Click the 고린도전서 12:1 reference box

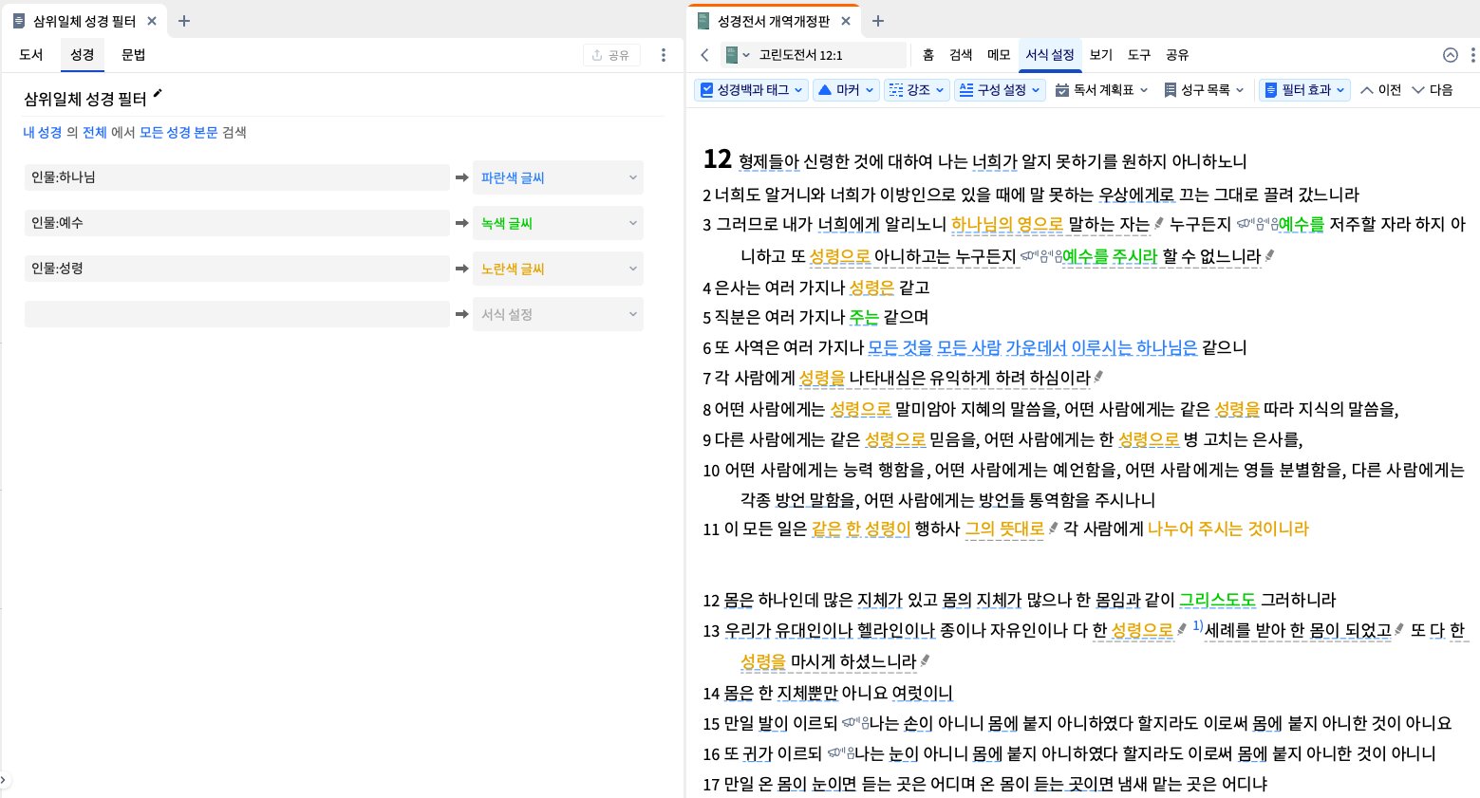(x=829, y=55)
